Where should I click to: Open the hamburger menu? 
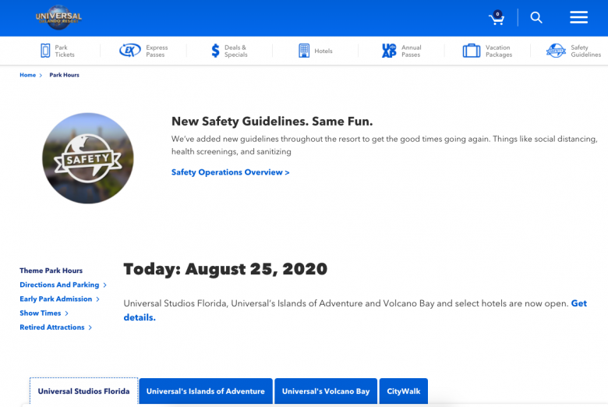(x=578, y=17)
